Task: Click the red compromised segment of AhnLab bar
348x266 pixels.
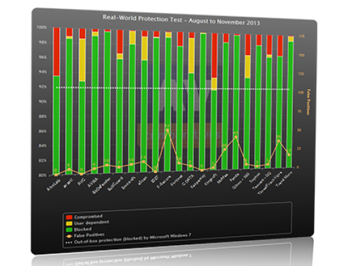Action: coord(56,51)
